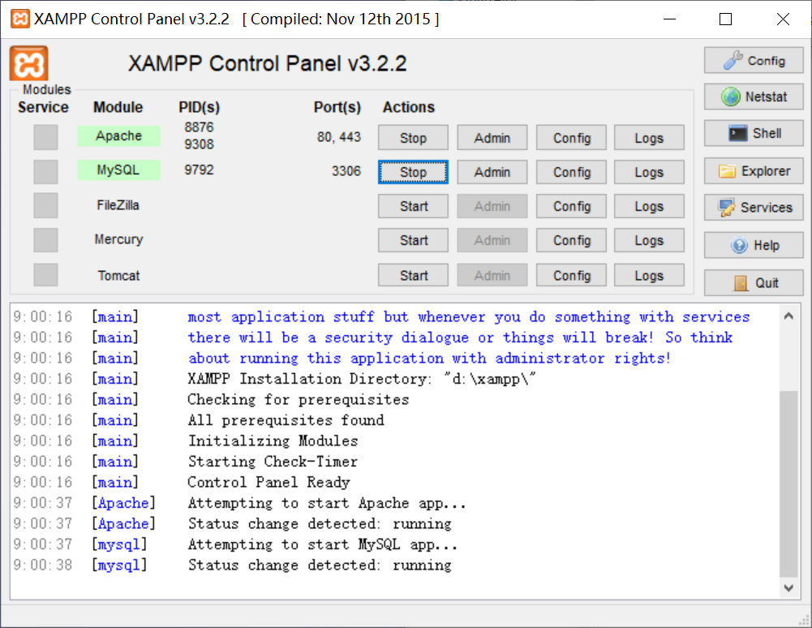This screenshot has width=812, height=628.
Task: Click 'Attempting to start Apache app' log line
Action: coord(327,502)
